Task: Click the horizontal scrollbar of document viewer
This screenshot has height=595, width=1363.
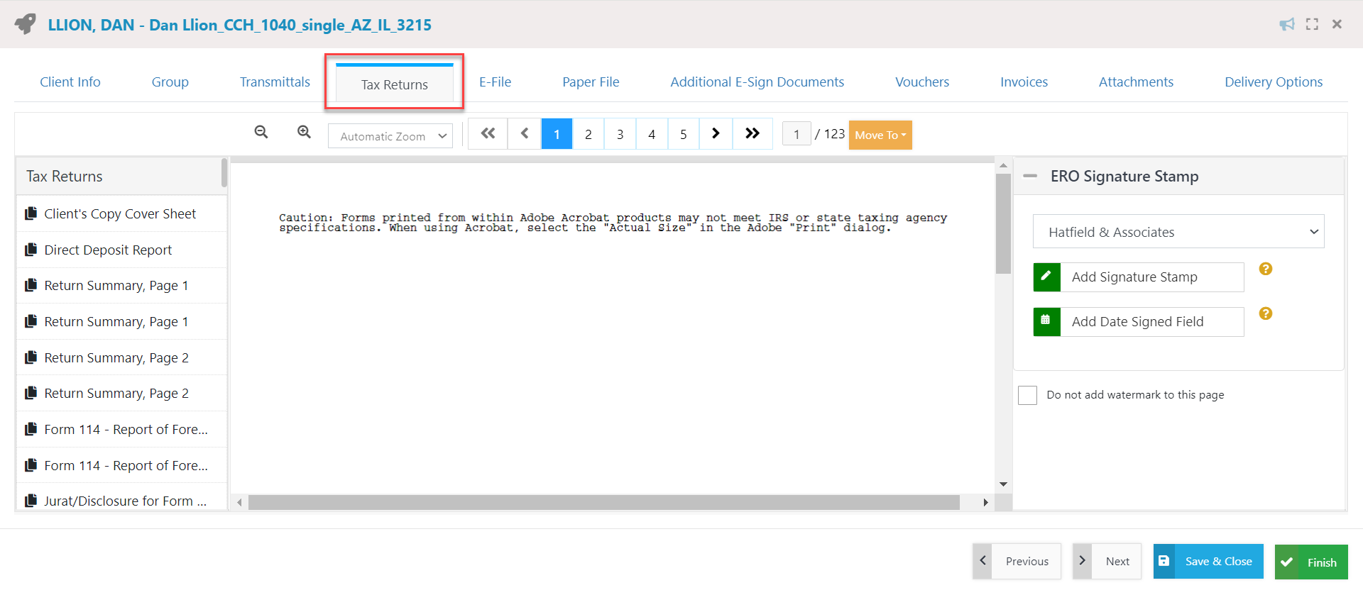Action: (603, 503)
